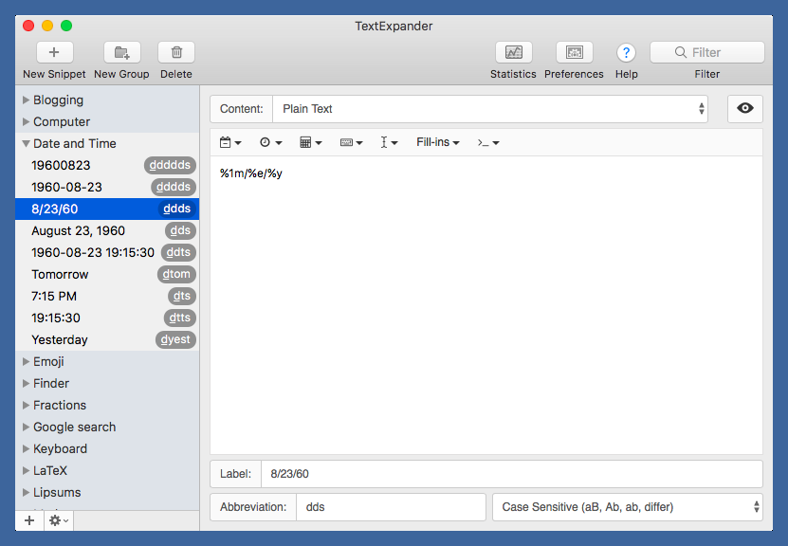The image size is (788, 546).
Task: Select the August 23, 1960 snippet
Action: pyautogui.click(x=78, y=231)
